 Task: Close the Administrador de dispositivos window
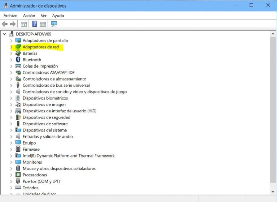[268, 5]
